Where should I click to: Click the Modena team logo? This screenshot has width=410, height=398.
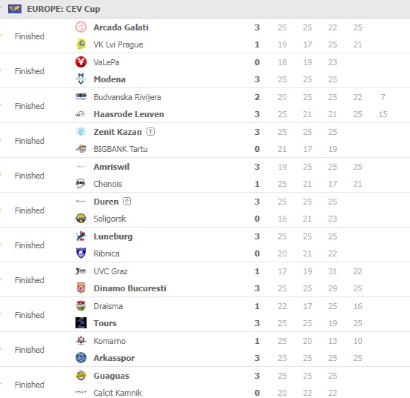[81, 79]
